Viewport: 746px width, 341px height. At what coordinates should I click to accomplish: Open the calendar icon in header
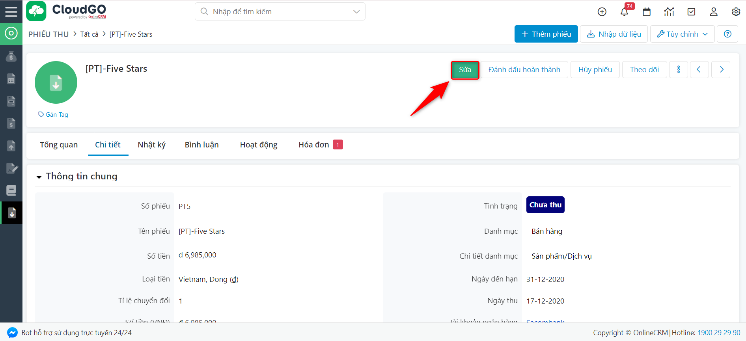pos(647,12)
